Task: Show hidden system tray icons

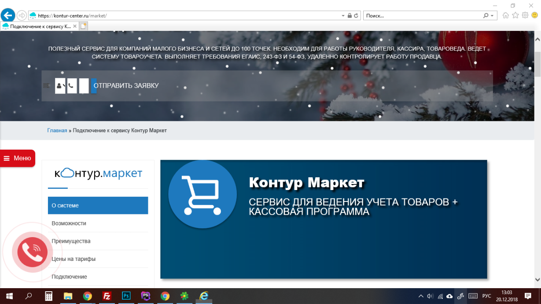Action: pos(421,296)
